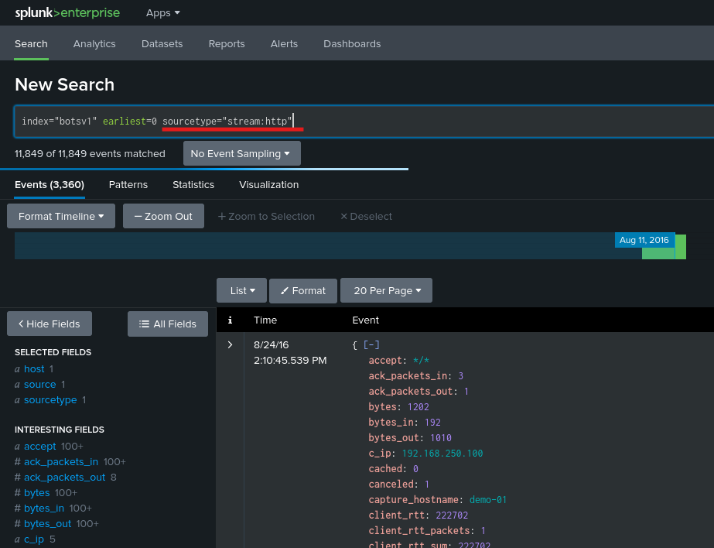Click inside the search query input
The image size is (714, 548).
364,122
